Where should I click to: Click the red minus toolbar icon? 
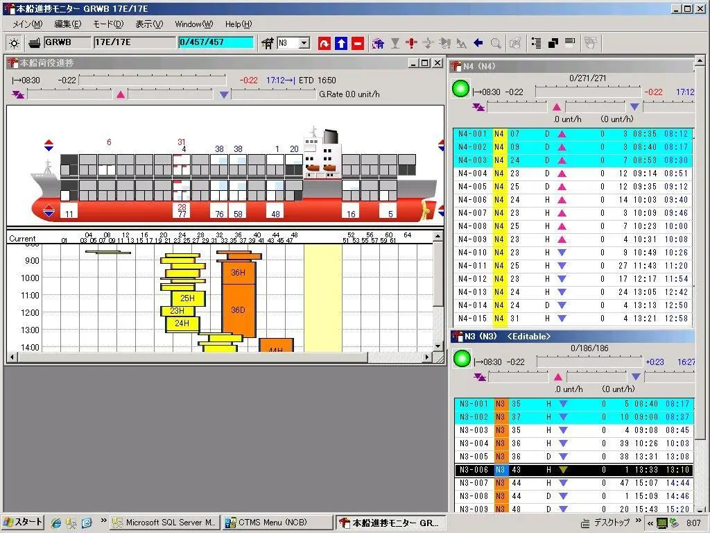358,44
